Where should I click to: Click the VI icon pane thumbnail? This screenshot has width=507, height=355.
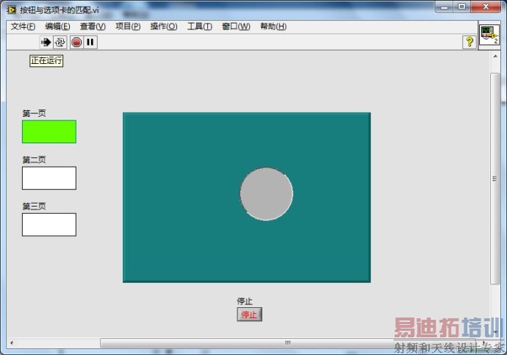pos(489,35)
